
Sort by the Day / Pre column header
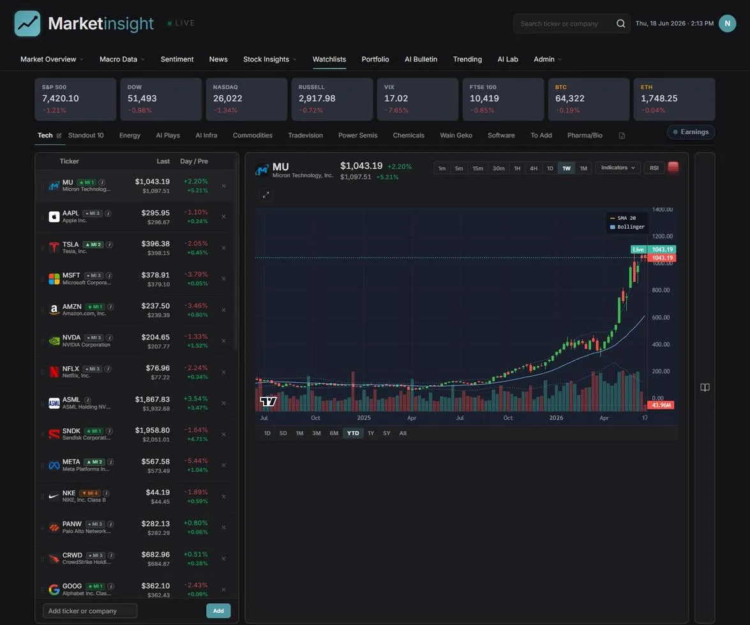pos(193,162)
